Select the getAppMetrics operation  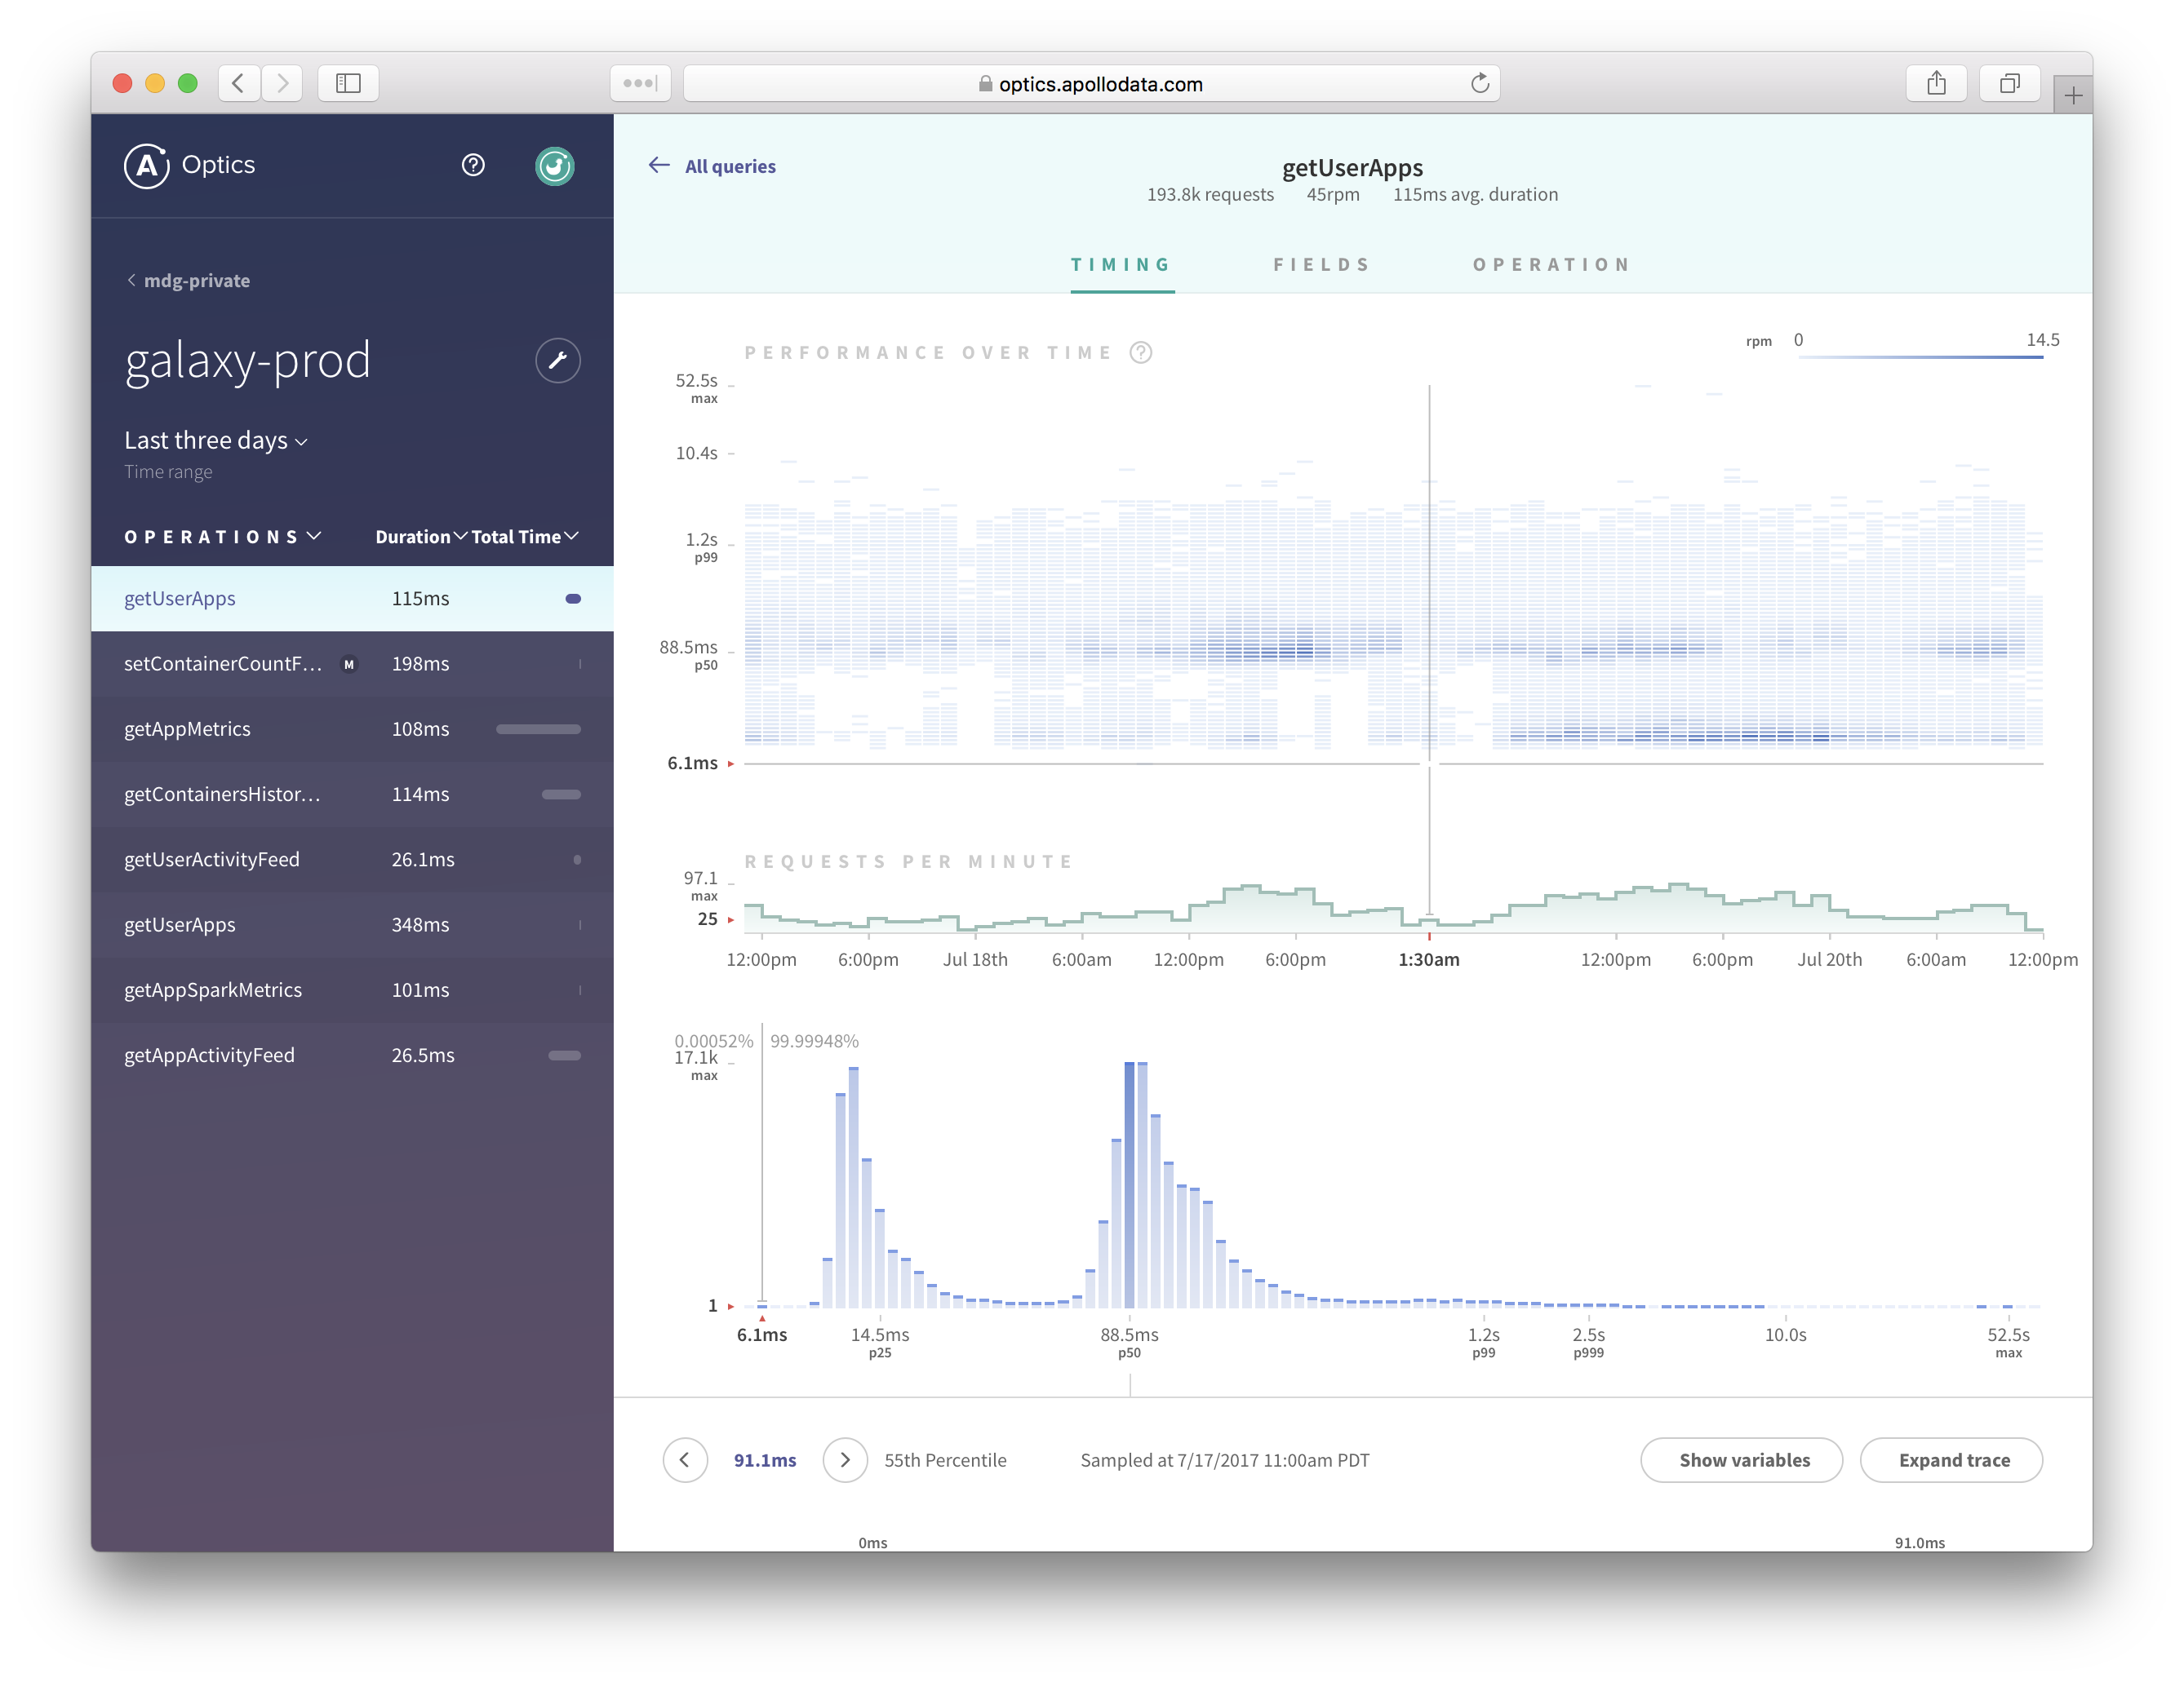tap(352, 729)
